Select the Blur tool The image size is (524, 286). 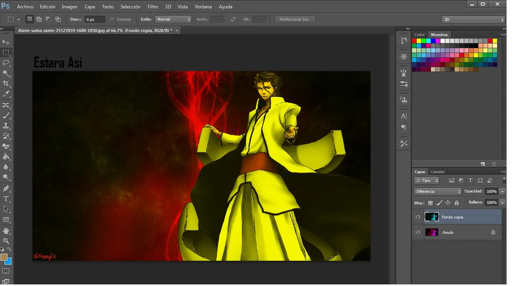[6, 167]
